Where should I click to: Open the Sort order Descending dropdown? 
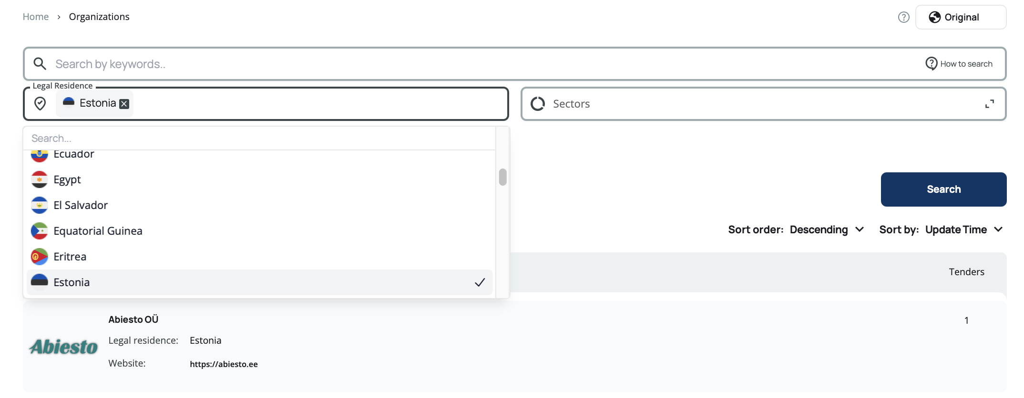[x=826, y=230]
